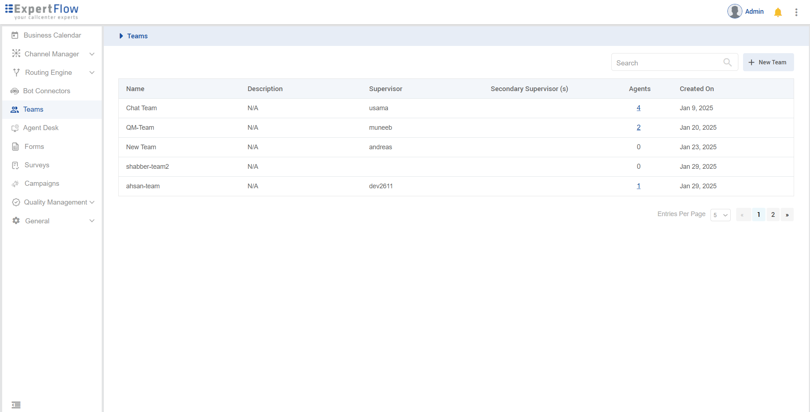Click the Business Calendar icon
Image resolution: width=810 pixels, height=412 pixels.
tap(15, 35)
